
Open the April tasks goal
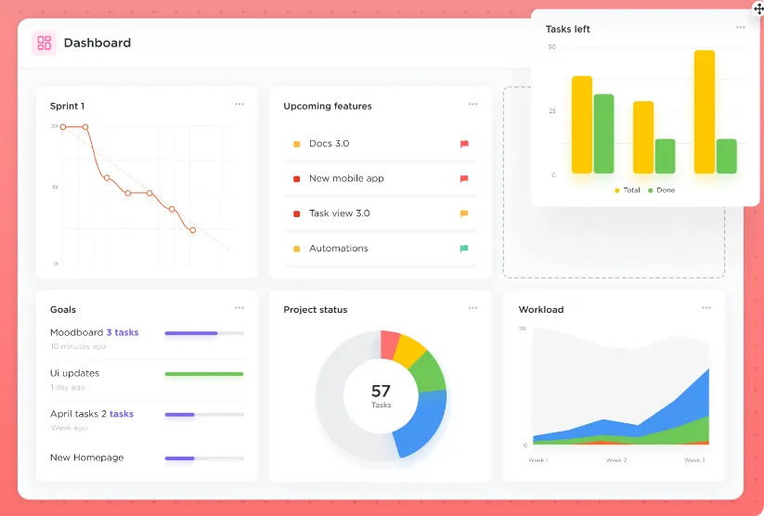pos(147,420)
